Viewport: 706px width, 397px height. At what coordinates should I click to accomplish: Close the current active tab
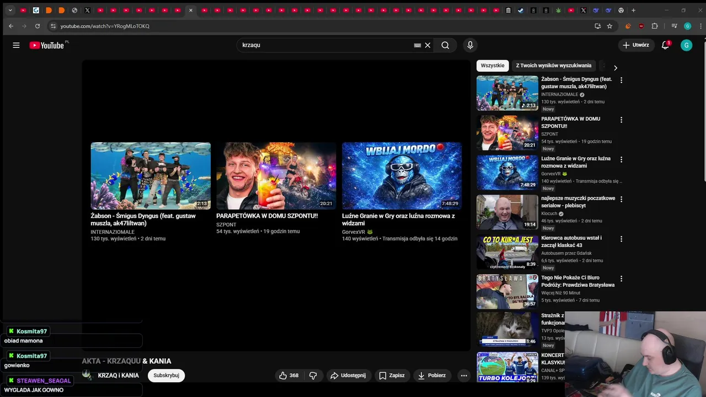click(x=191, y=10)
